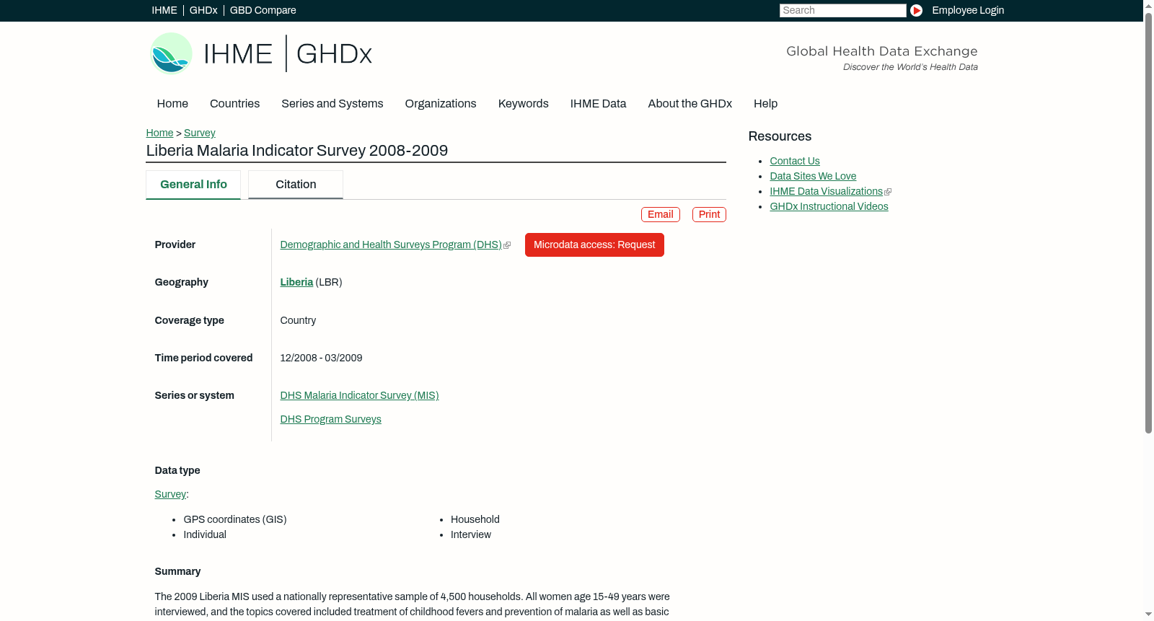Open the Countries menu item

pos(234,104)
